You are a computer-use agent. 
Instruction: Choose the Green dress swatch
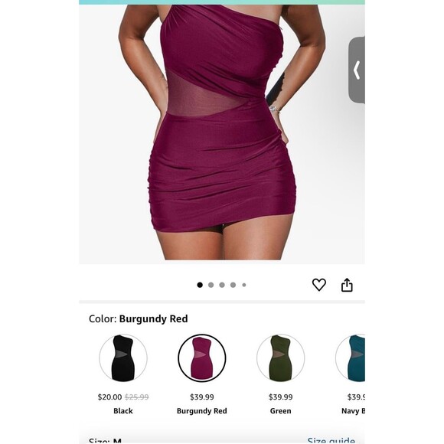(x=281, y=358)
